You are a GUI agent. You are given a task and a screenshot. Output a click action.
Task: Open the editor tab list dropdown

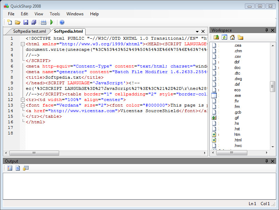coord(197,32)
